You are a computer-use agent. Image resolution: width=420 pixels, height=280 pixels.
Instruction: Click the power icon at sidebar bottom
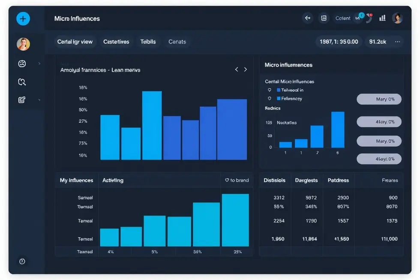22,261
